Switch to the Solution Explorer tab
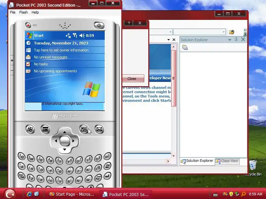The width and height of the screenshot is (266, 199). tap(197, 161)
